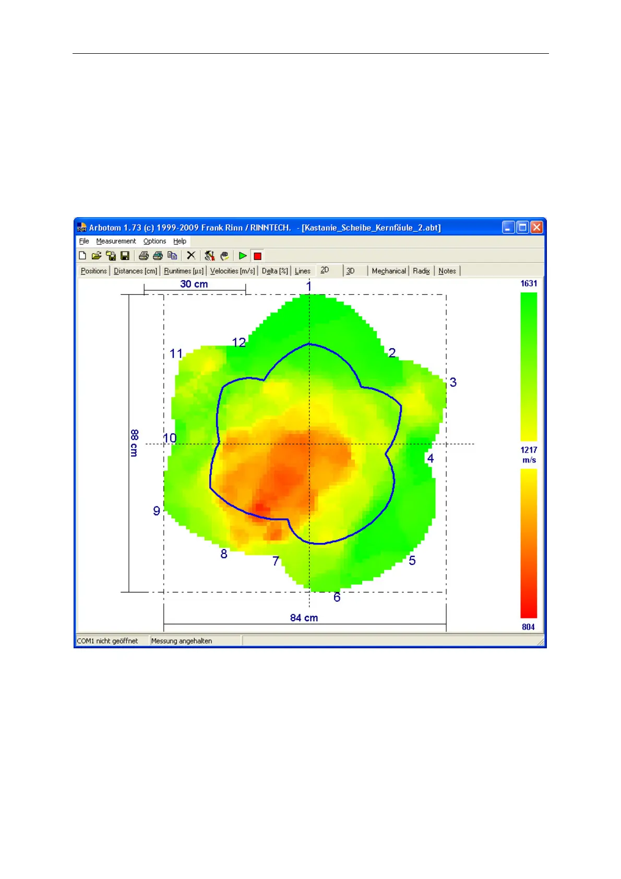Click the hand tool icon
The width and height of the screenshot is (621, 879).
(x=225, y=256)
